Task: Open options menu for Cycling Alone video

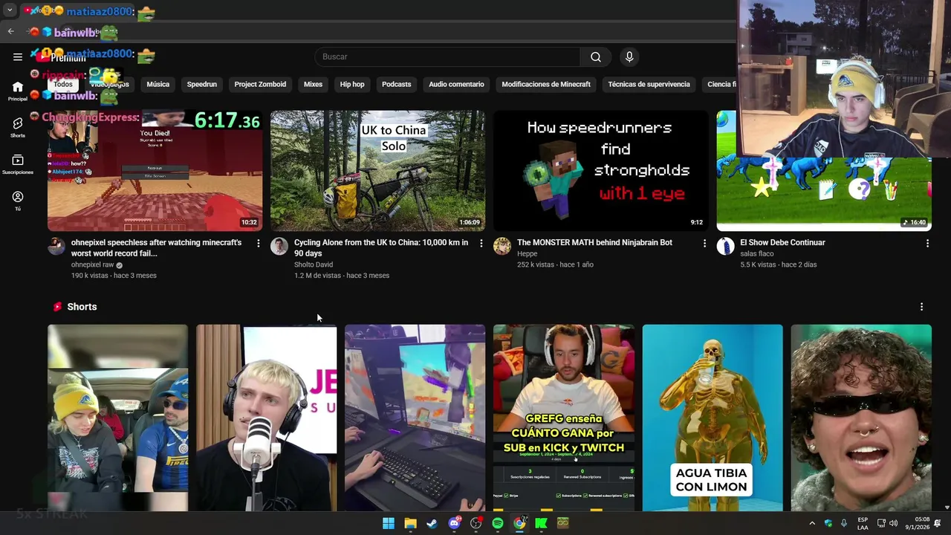Action: (481, 243)
